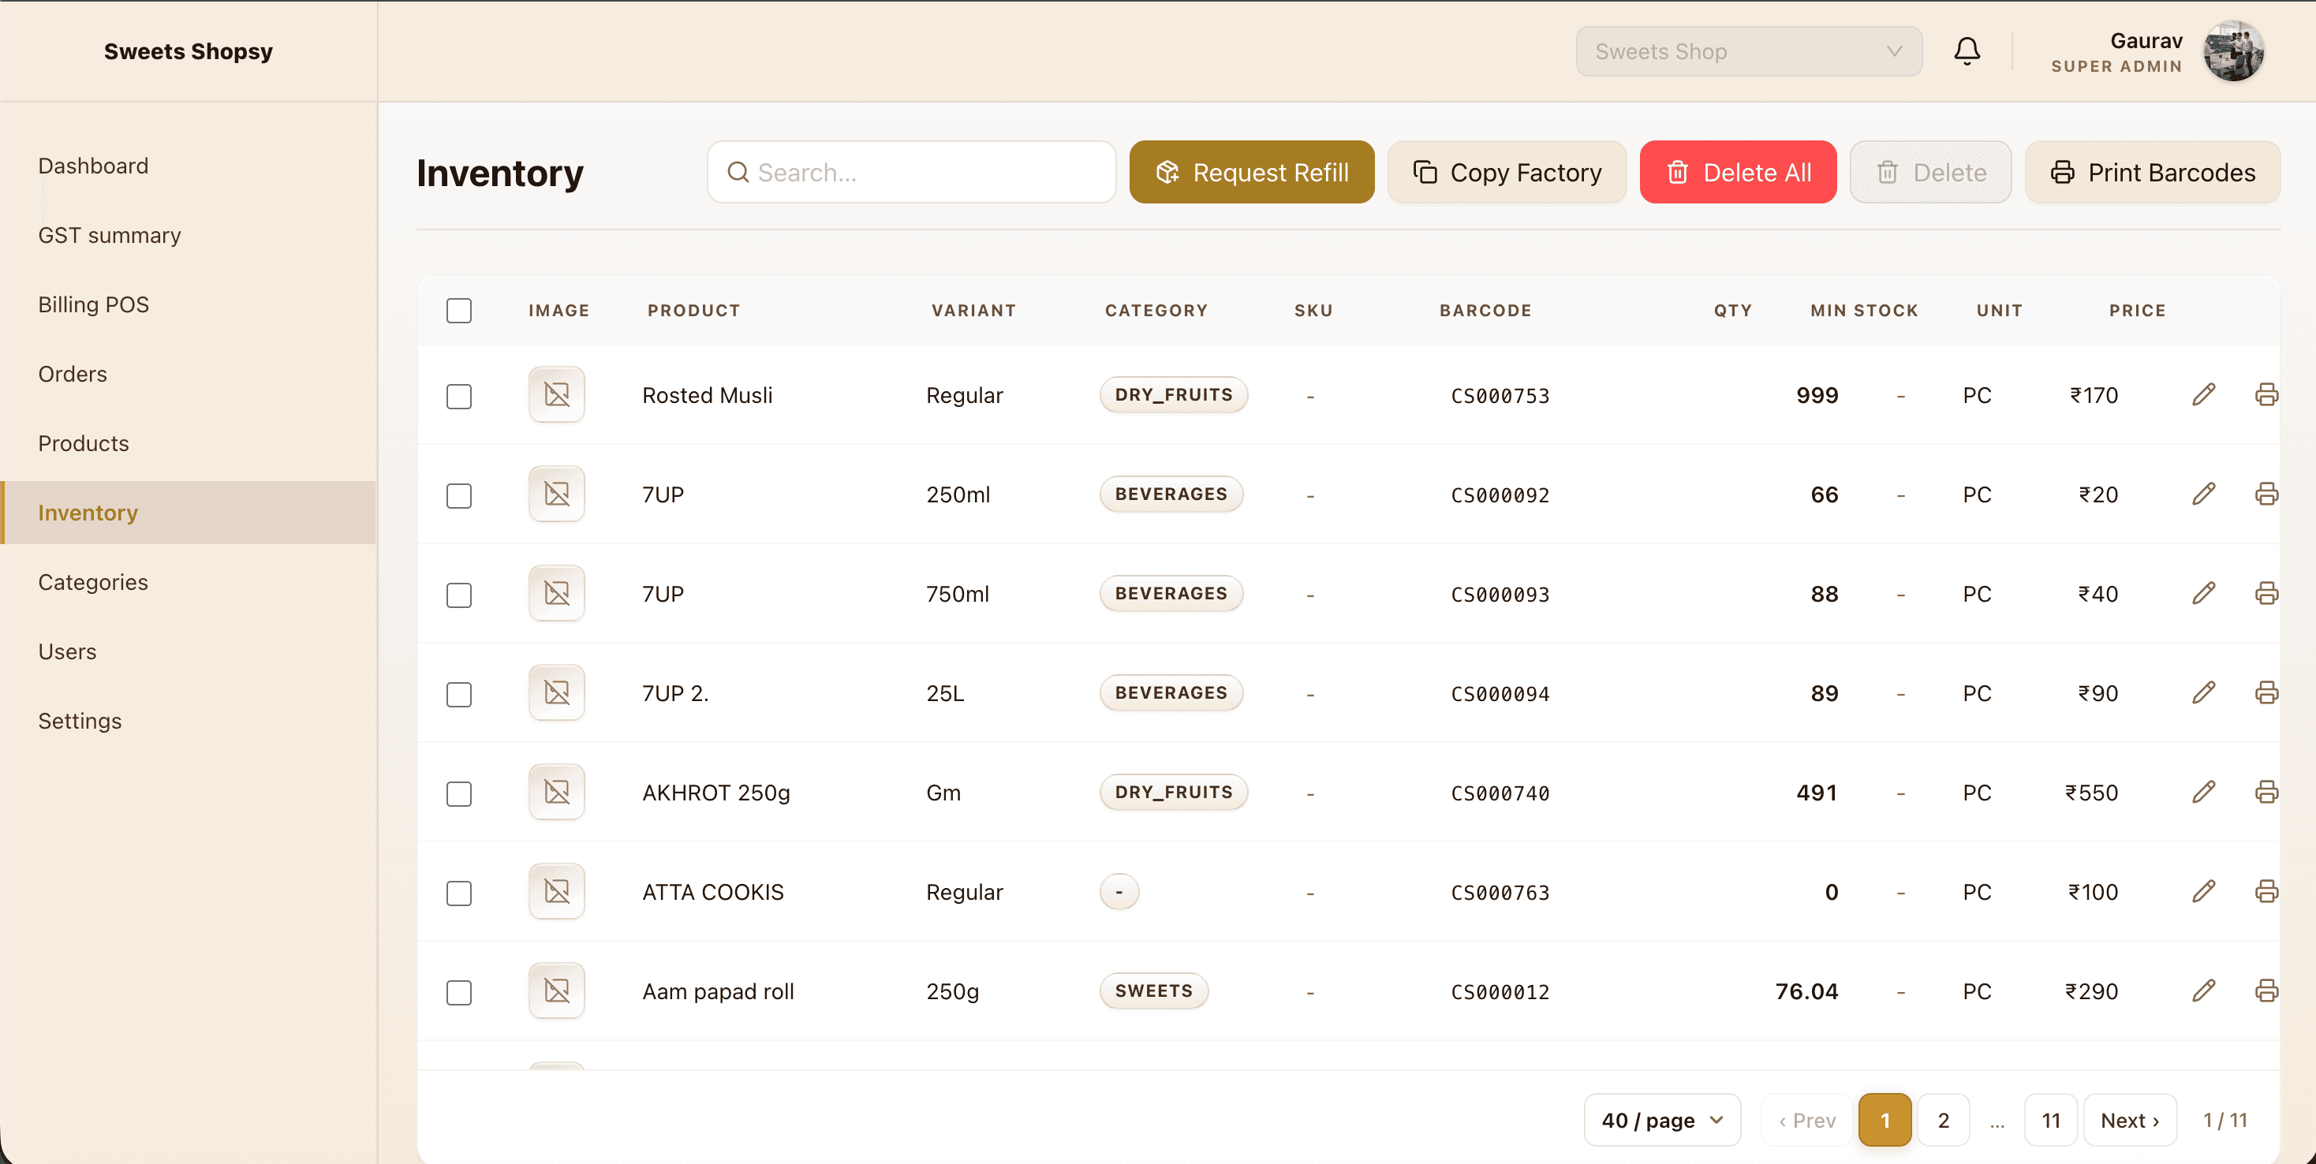The image size is (2316, 1164).
Task: Edit the Aam papad roll row
Action: (x=2204, y=991)
